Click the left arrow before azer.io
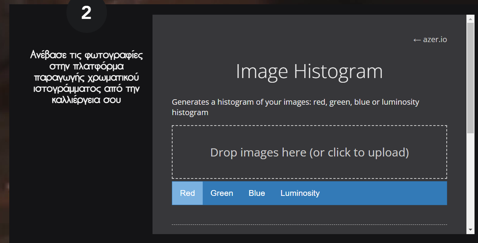Screen dimensions: 478x243 [x=417, y=40]
